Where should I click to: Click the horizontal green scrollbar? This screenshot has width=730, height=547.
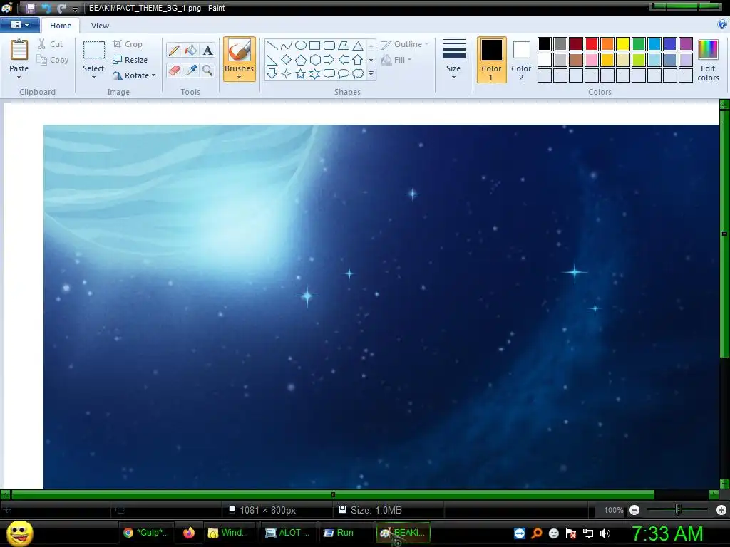tap(333, 495)
